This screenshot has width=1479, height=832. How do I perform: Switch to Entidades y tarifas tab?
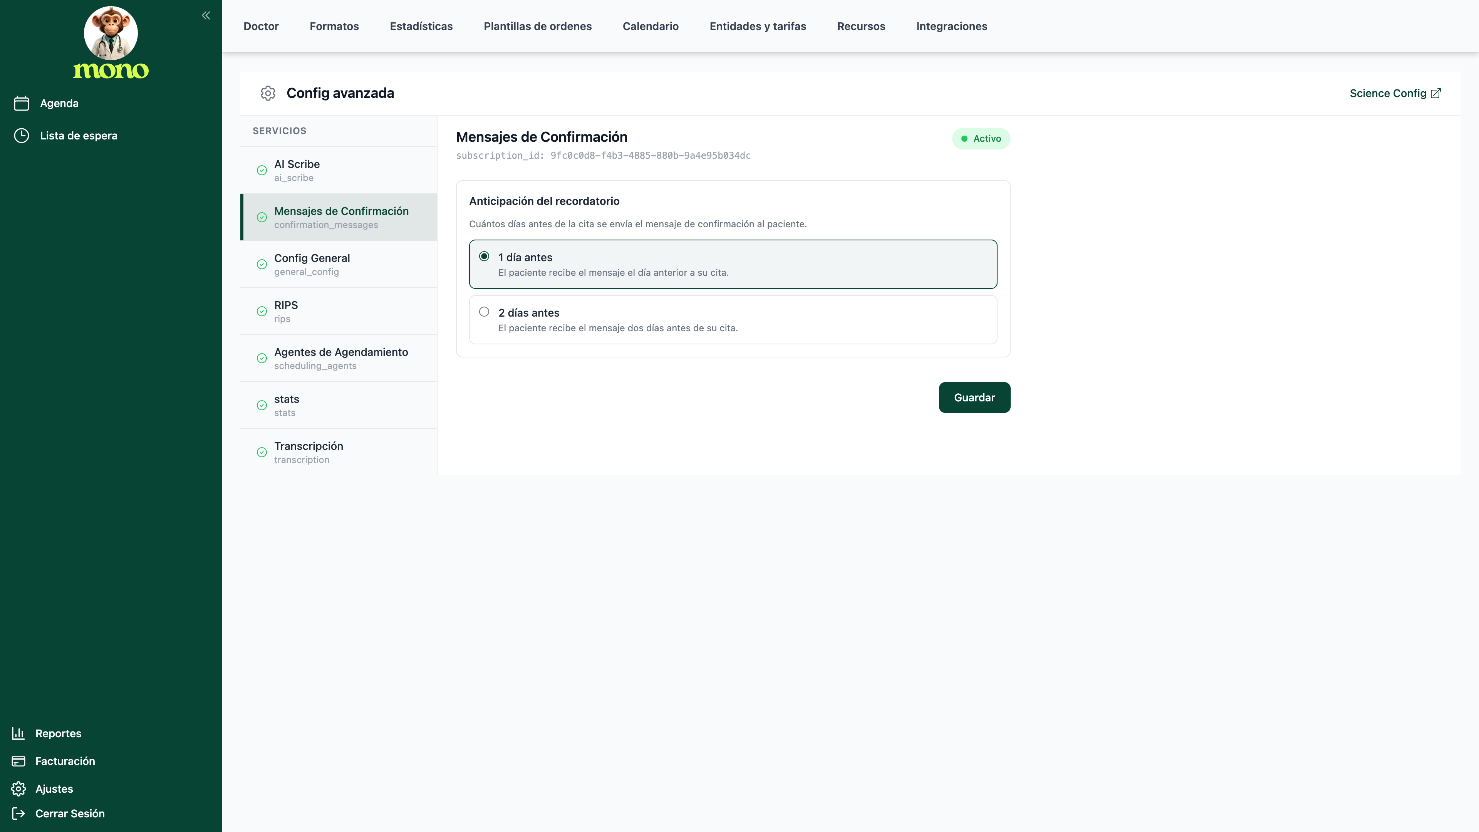click(758, 27)
